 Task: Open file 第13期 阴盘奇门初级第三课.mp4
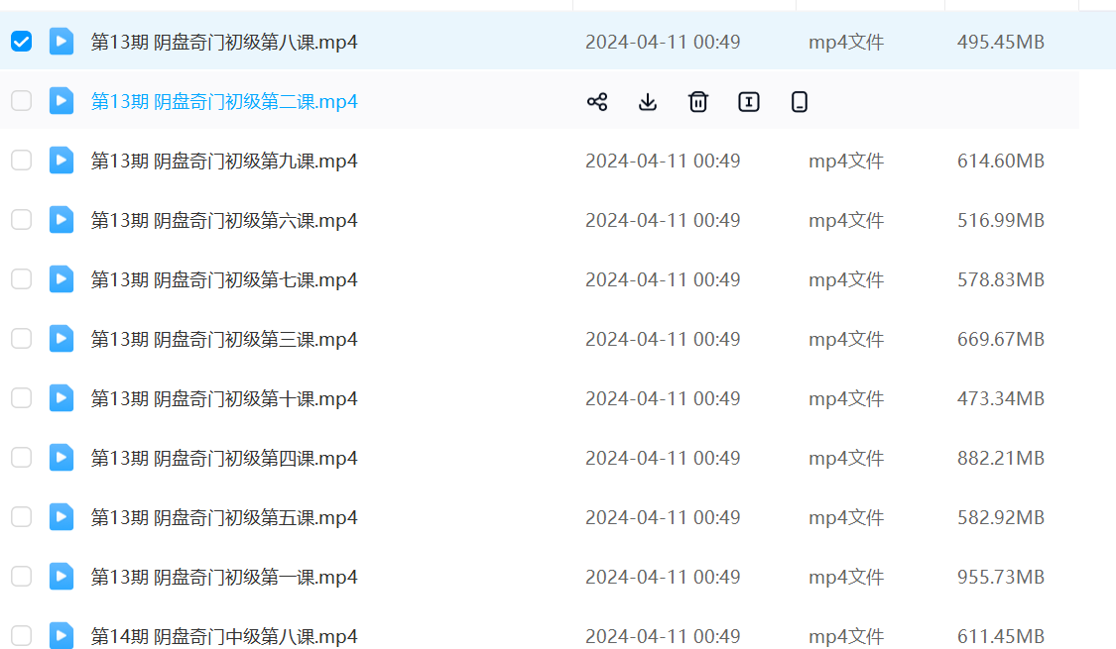pyautogui.click(x=224, y=340)
